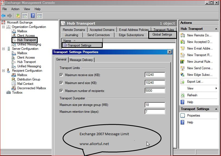Click the Maximum retention time field
The width and height of the screenshot is (221, 156).
[155, 112]
